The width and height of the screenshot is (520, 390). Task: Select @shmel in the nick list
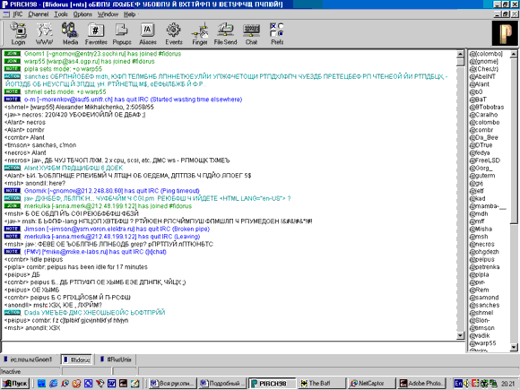[481, 313]
